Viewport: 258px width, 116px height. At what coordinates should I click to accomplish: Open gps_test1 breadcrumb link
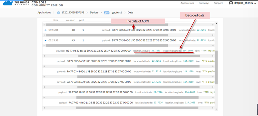click(117, 13)
